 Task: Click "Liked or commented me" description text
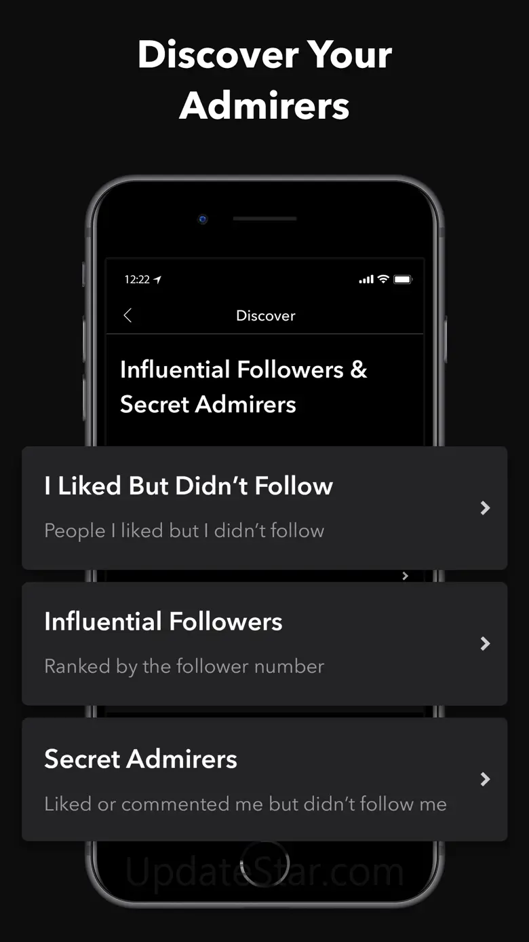pyautogui.click(x=246, y=804)
